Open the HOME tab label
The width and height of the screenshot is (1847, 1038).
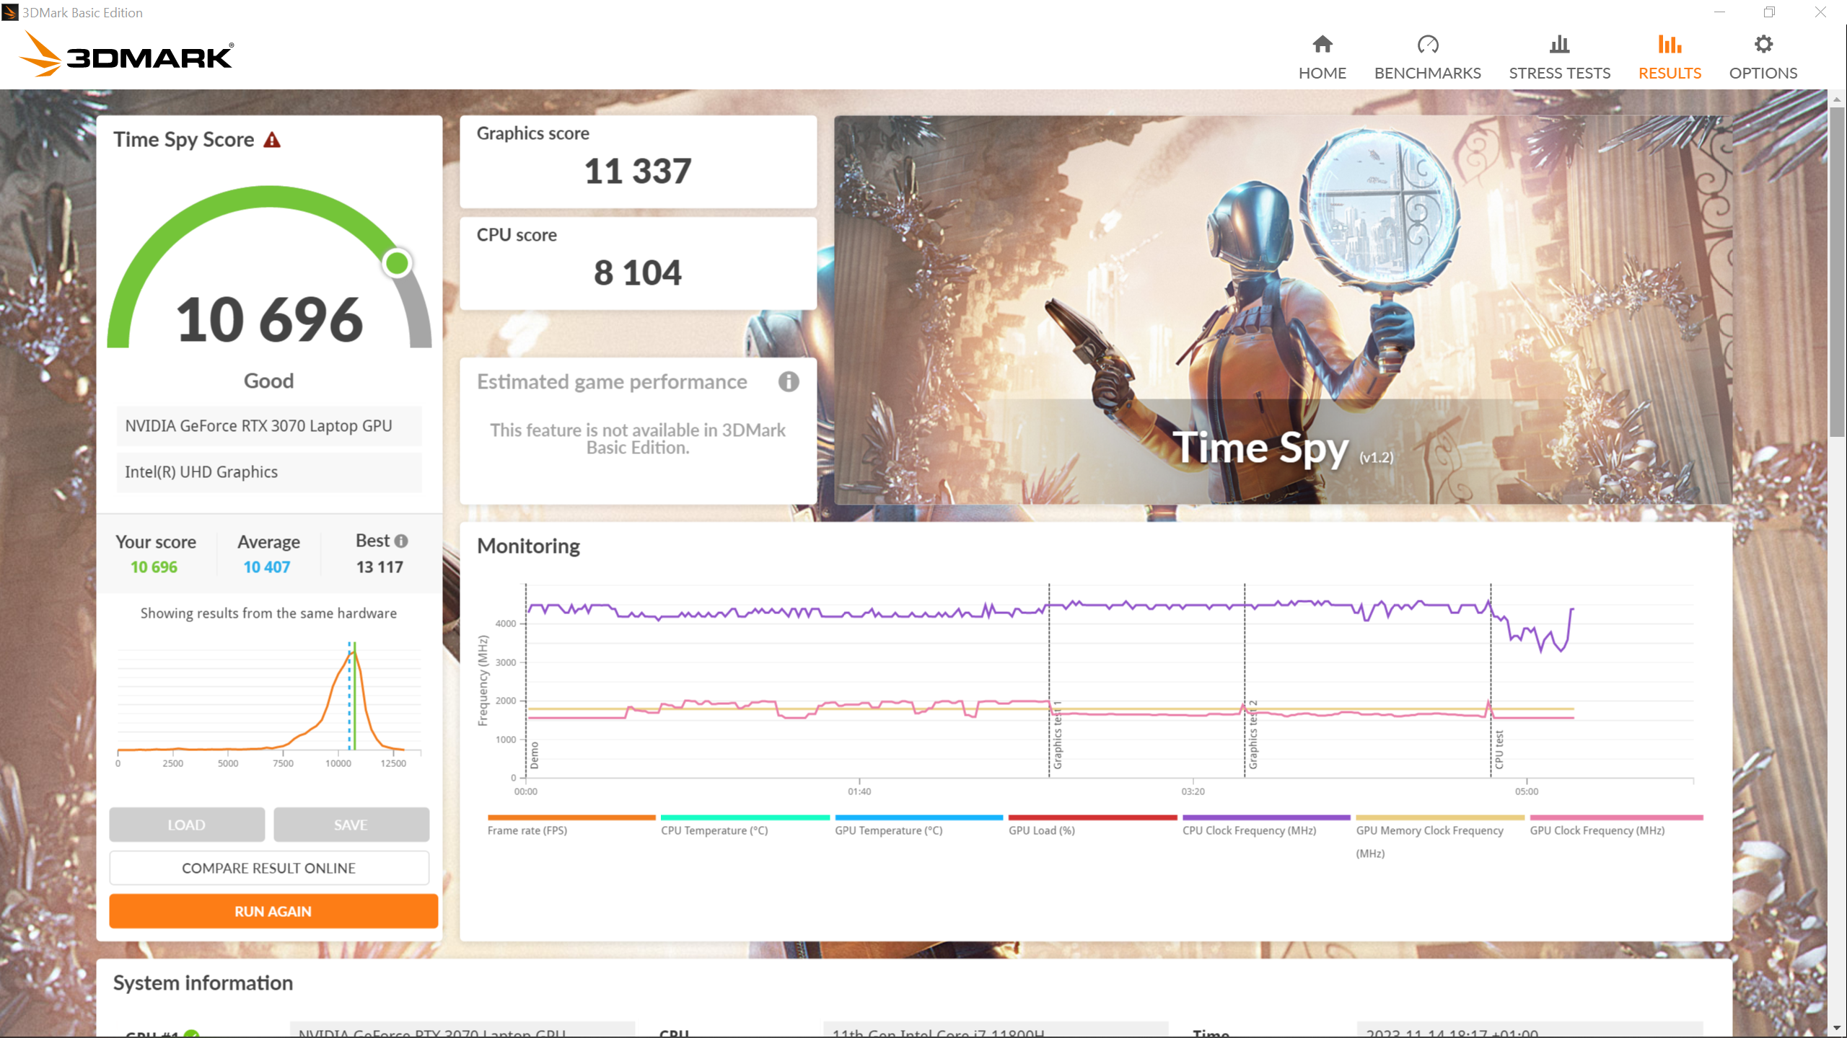click(1322, 73)
